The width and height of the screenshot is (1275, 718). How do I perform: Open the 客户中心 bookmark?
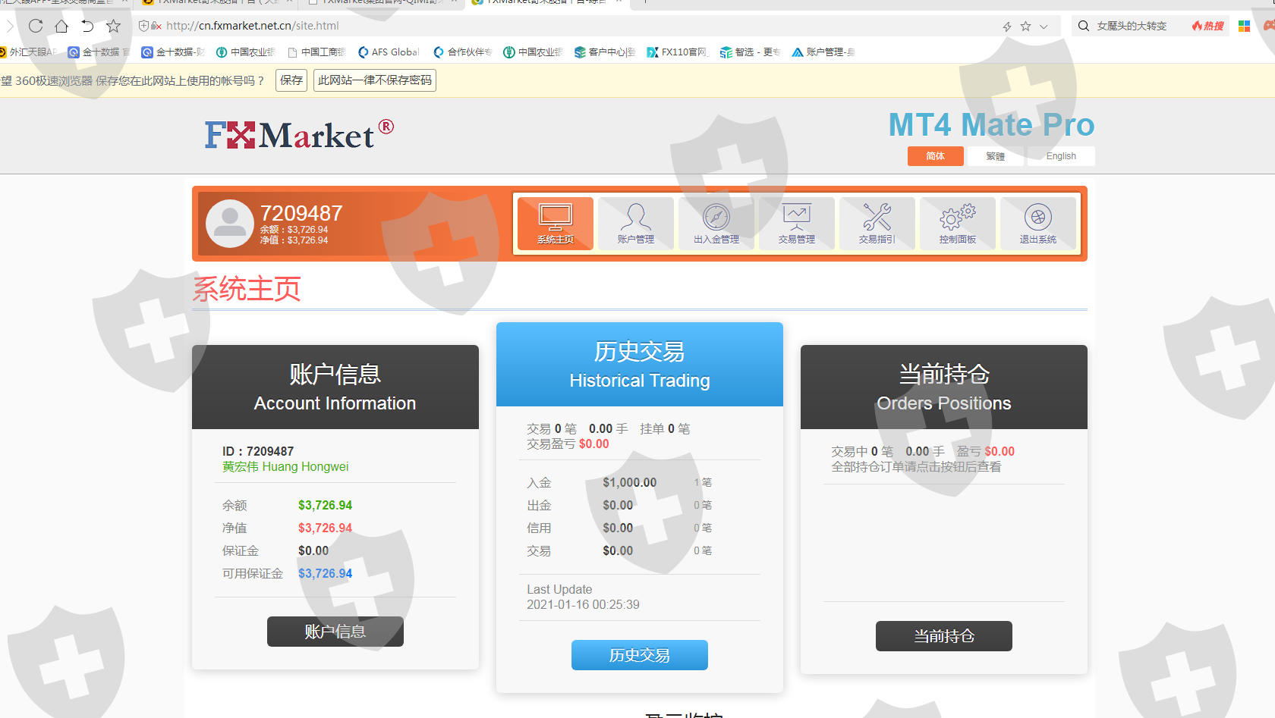tap(605, 52)
